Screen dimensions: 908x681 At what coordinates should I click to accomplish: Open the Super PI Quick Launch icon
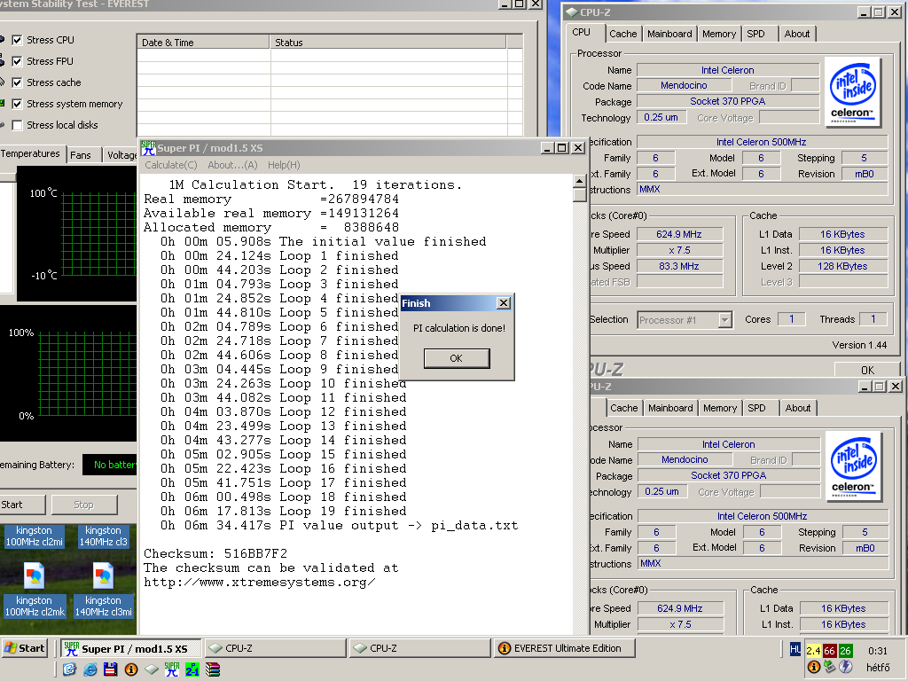(x=172, y=669)
